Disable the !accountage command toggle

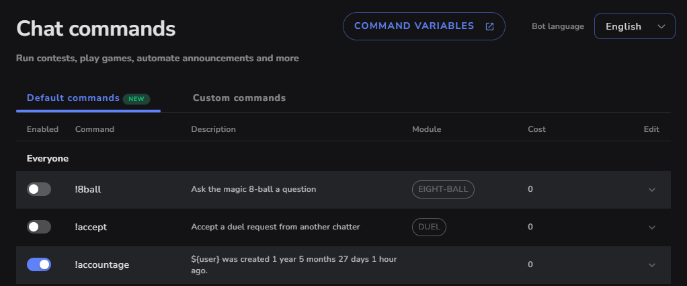point(39,264)
